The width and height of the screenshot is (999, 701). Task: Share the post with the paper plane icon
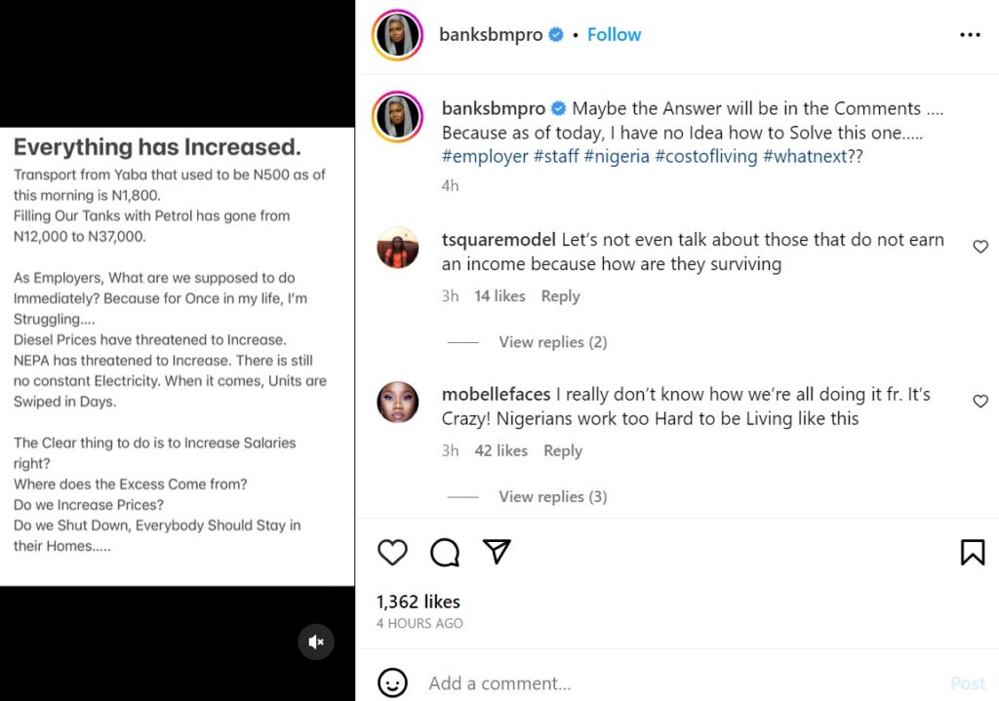(498, 553)
